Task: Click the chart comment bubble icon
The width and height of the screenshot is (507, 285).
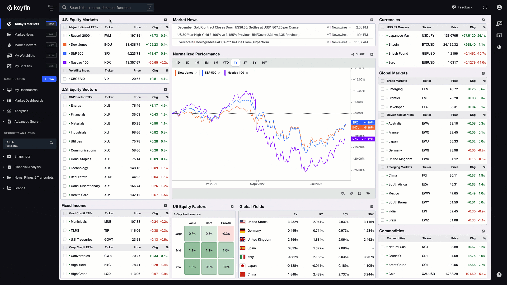Action: pos(351,193)
